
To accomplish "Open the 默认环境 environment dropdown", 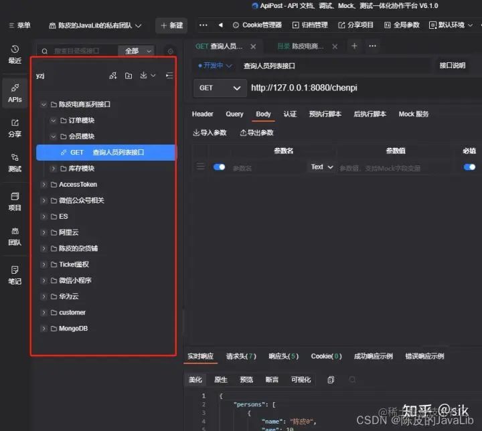I will 451,25.
